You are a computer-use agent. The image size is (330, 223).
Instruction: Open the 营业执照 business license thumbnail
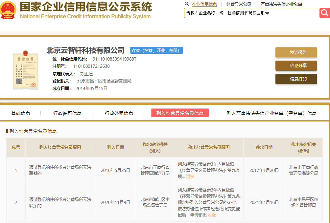coord(25,70)
